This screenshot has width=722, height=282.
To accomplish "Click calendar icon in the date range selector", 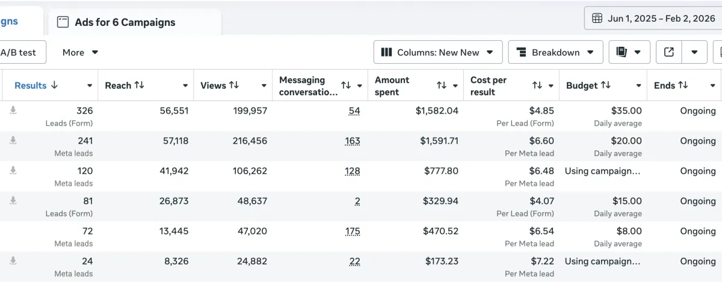I will coord(597,18).
